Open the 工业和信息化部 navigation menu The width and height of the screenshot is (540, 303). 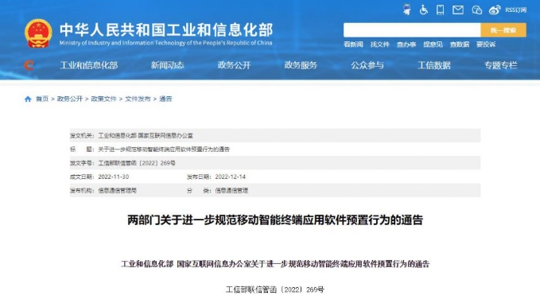tap(89, 65)
